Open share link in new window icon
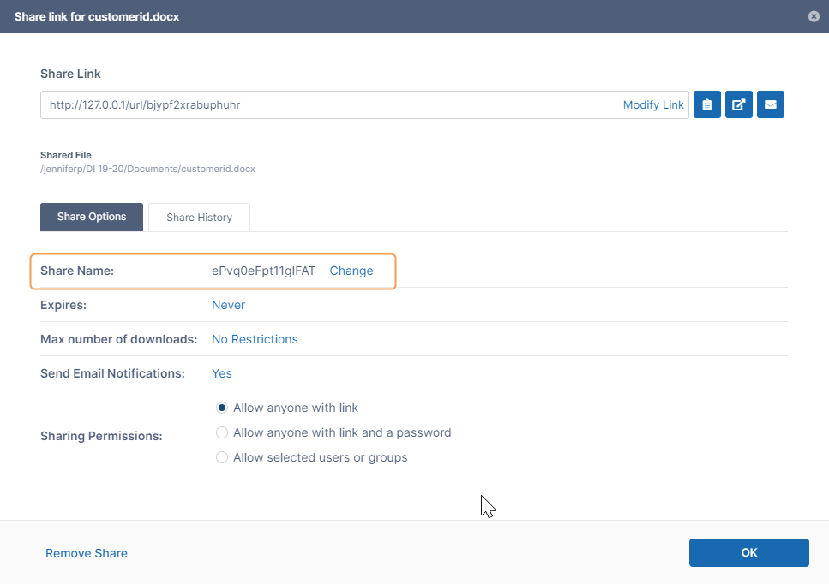The height and width of the screenshot is (584, 829). (738, 104)
